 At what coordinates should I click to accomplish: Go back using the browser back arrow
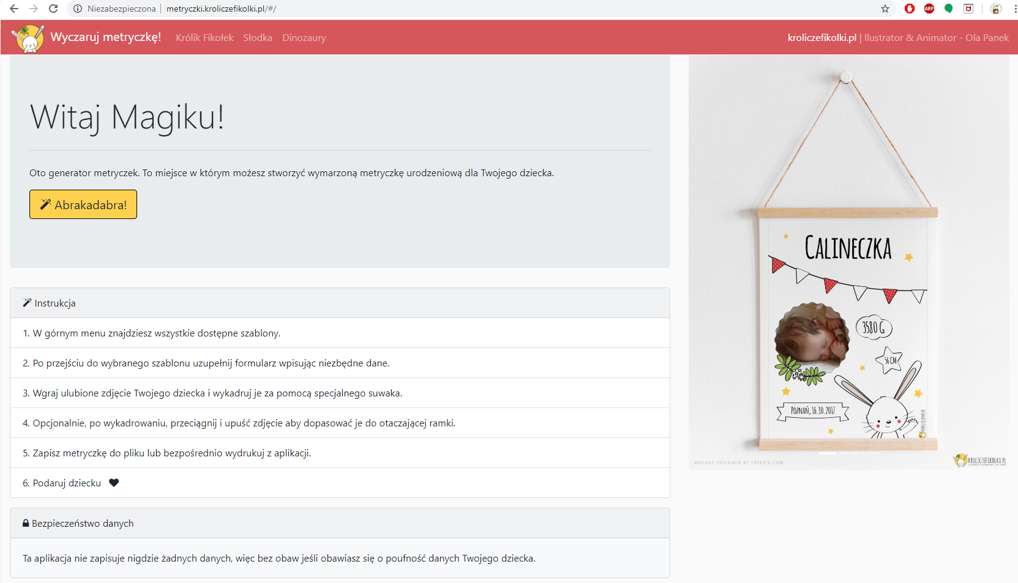point(14,9)
